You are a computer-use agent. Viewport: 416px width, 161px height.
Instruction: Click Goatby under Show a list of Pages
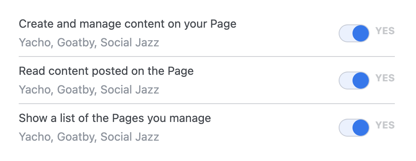75,137
